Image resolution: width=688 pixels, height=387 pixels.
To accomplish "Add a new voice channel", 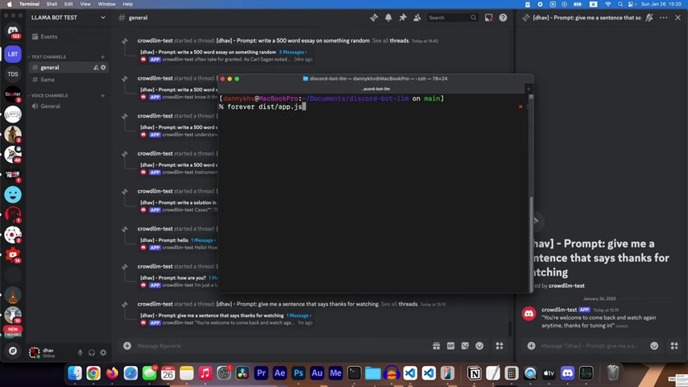I will (x=102, y=95).
